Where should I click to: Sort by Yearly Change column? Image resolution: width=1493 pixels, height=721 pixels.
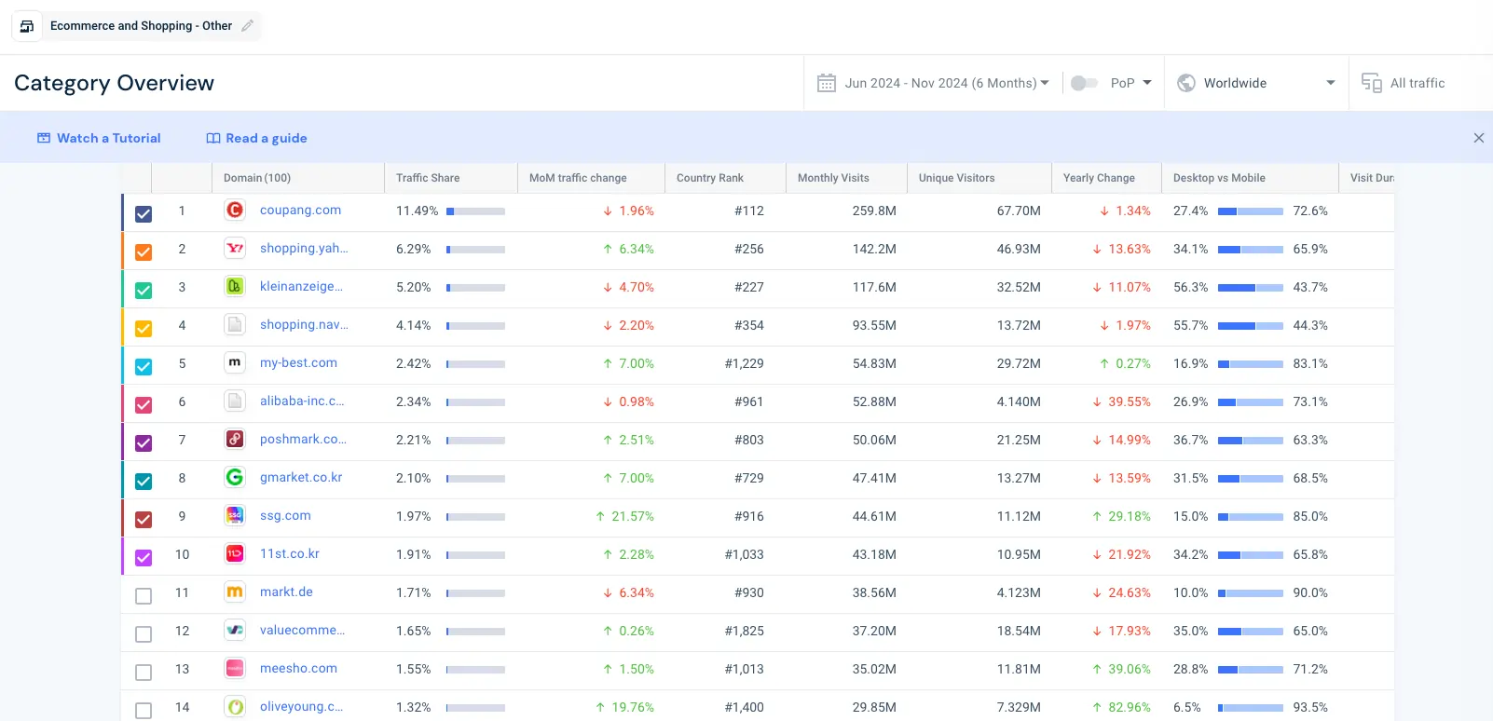tap(1099, 178)
